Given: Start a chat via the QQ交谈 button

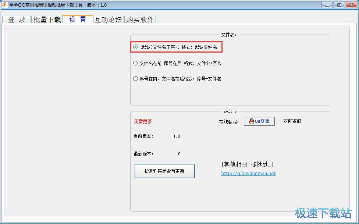Looking at the screenshot, I should 259,121.
